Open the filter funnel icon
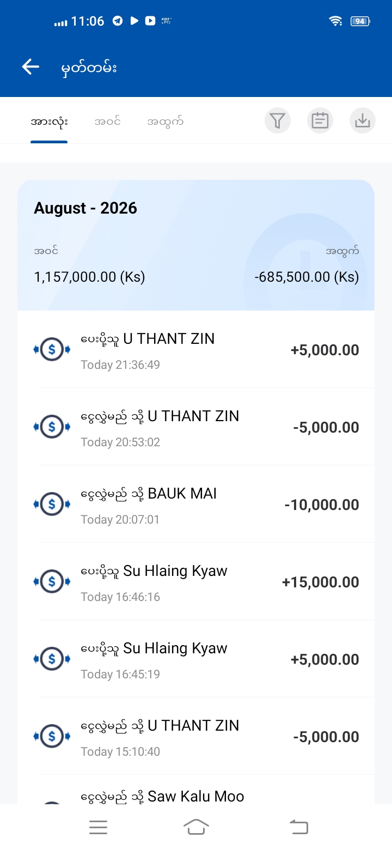The height and width of the screenshot is (850, 392). (278, 120)
